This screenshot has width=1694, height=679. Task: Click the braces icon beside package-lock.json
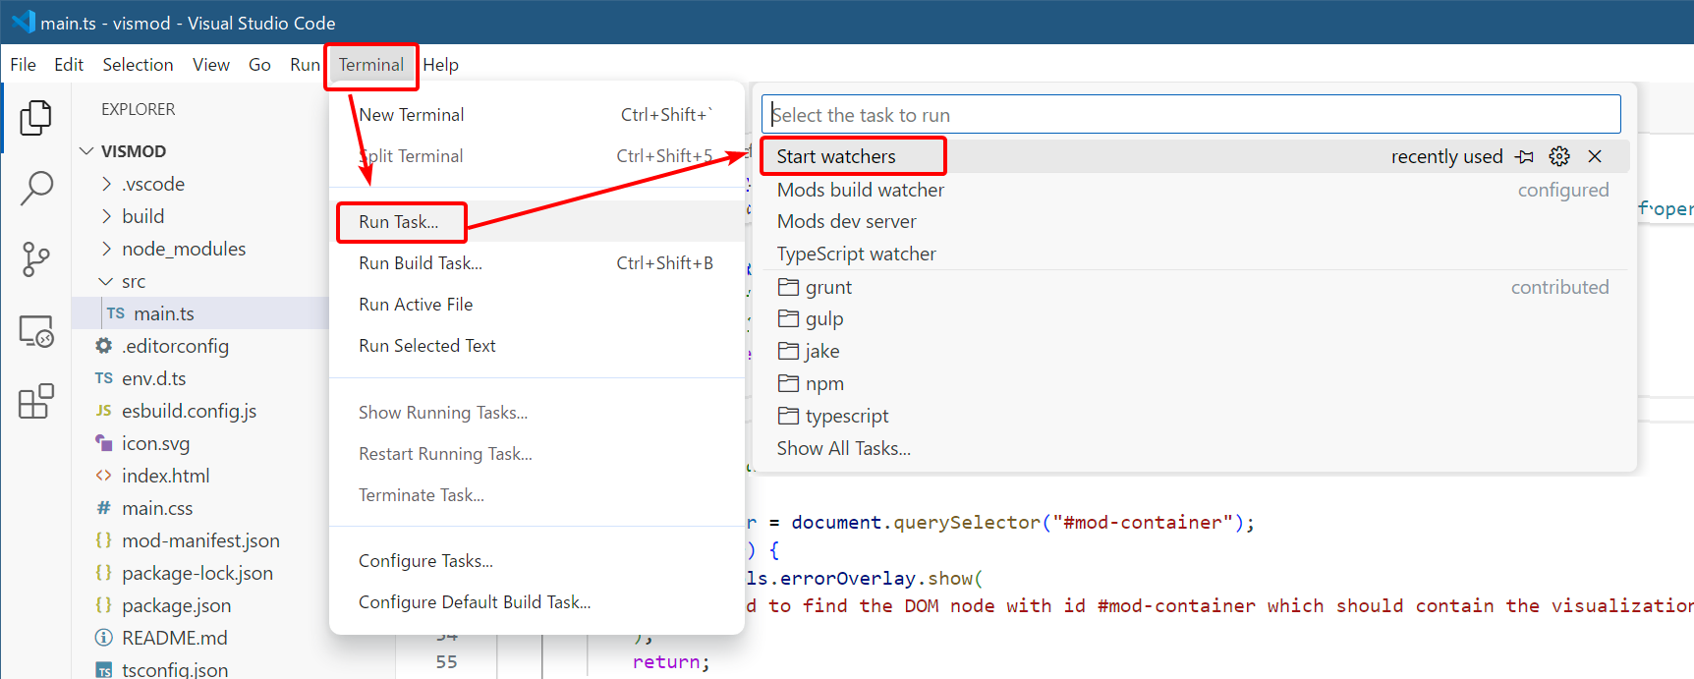click(103, 573)
